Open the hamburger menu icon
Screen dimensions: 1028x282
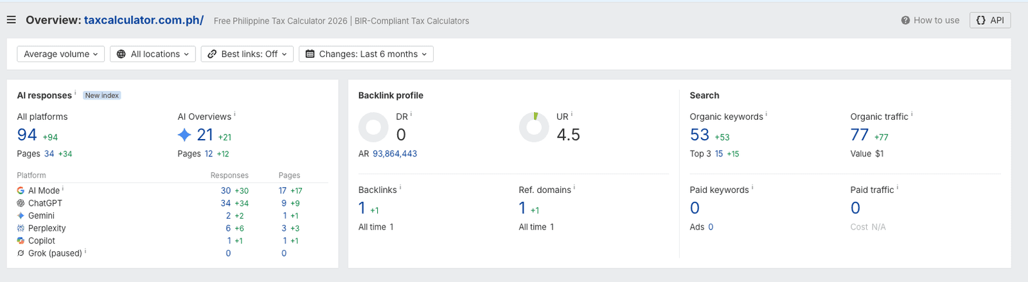click(11, 20)
